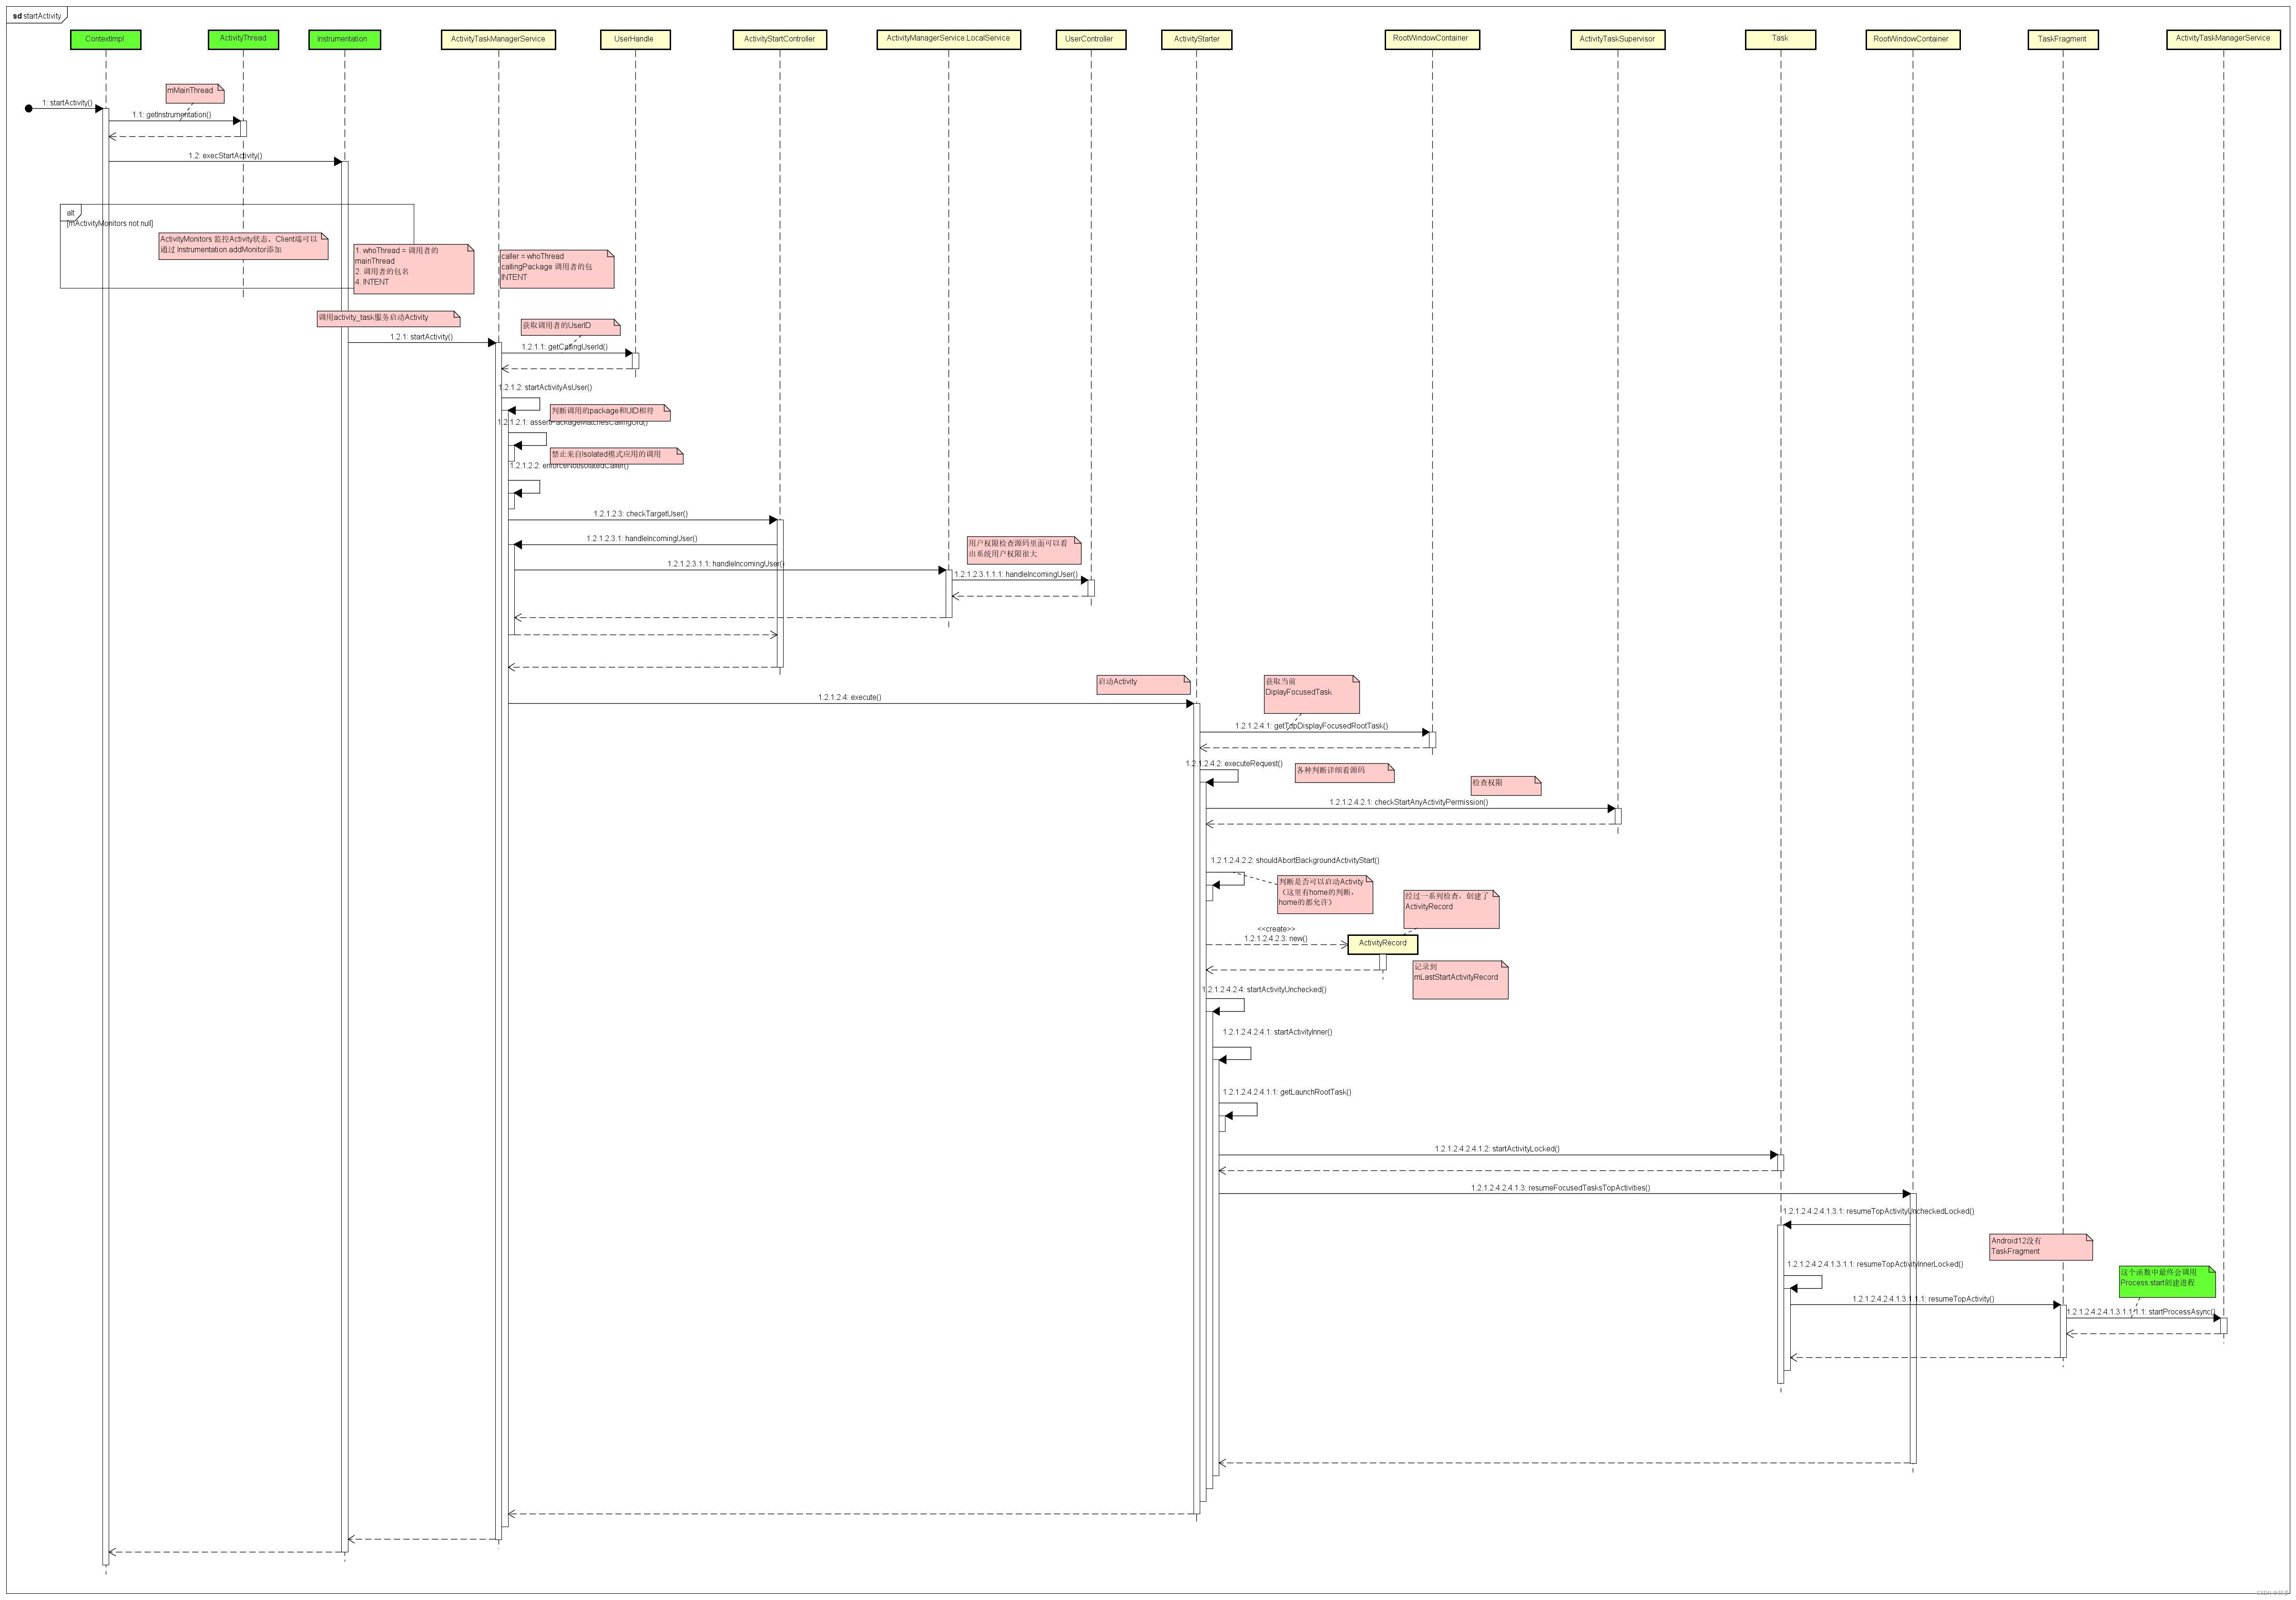Click the green Instrumentation lifeline header
Screen dimensions: 2296x1600
tap(344, 39)
